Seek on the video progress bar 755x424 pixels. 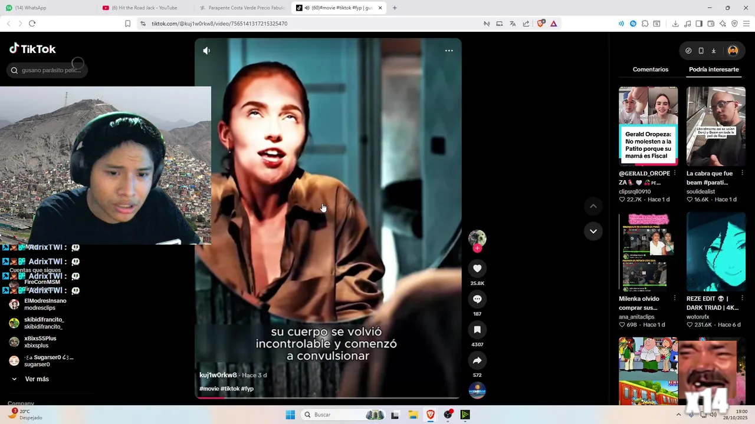(328, 397)
